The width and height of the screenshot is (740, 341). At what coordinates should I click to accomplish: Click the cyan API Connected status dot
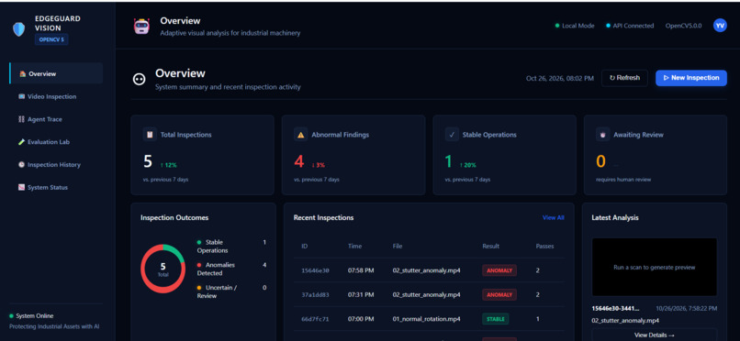click(609, 26)
